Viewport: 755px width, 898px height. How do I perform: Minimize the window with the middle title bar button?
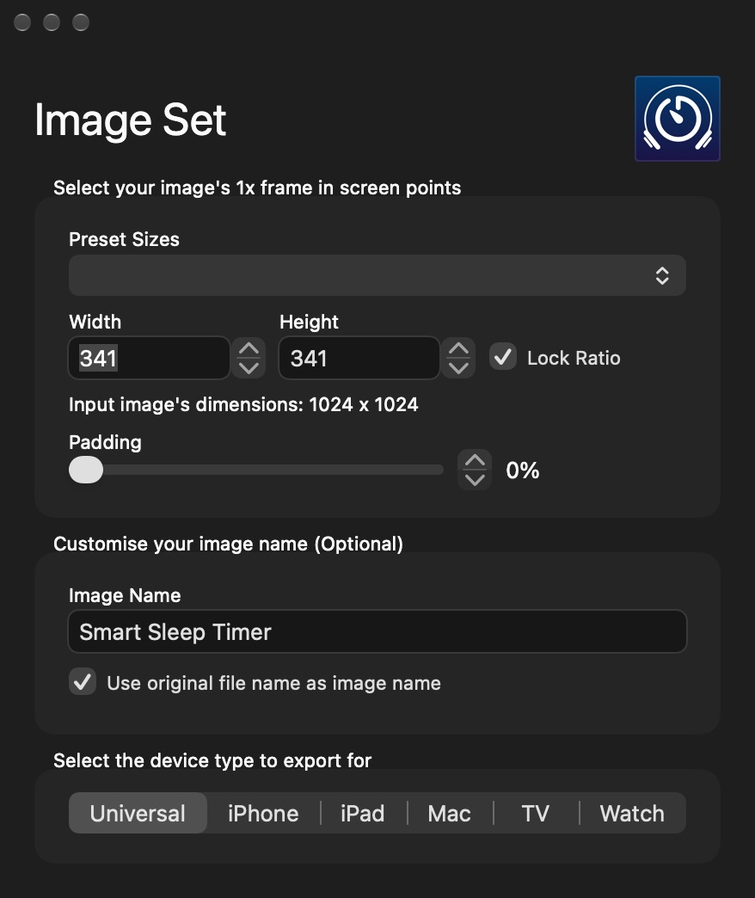click(x=52, y=22)
